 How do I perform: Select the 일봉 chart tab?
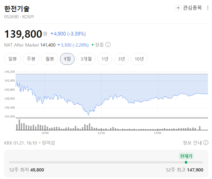coord(12,59)
